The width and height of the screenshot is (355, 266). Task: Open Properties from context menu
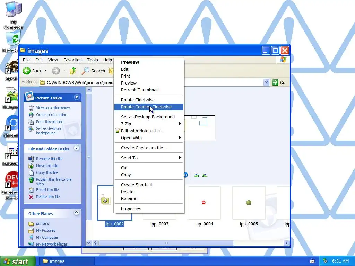[149, 209]
